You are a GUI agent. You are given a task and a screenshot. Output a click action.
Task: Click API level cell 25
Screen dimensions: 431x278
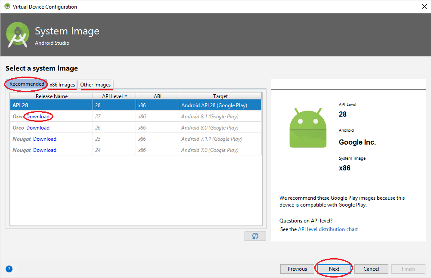pos(115,139)
